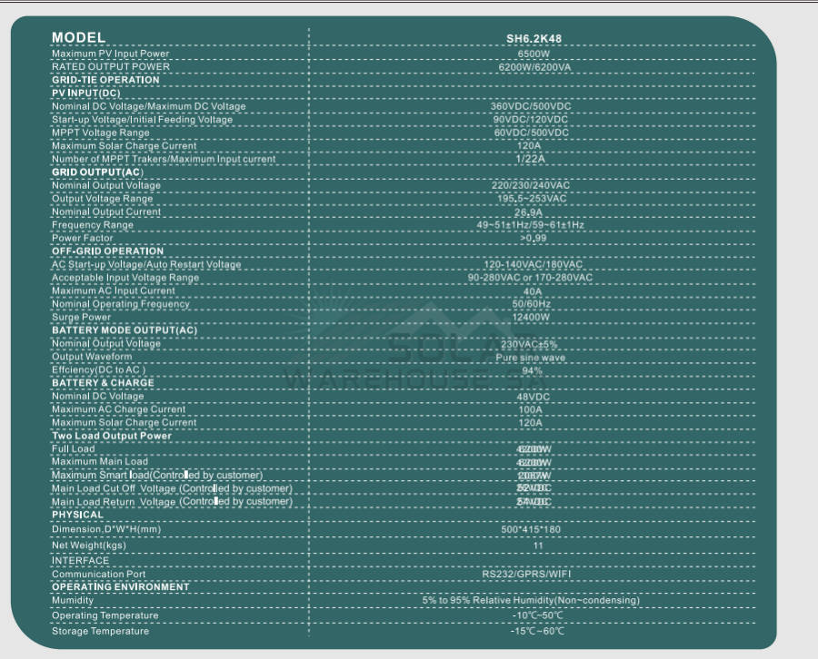Click the BATTERY & CHARGE section header
818x659 pixels.
103,382
